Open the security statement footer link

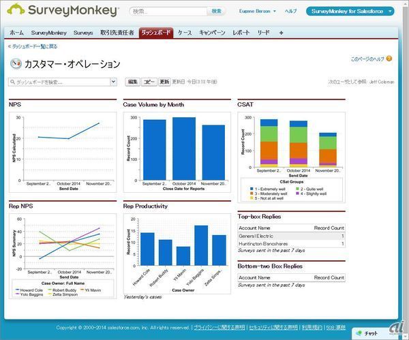[273, 328]
